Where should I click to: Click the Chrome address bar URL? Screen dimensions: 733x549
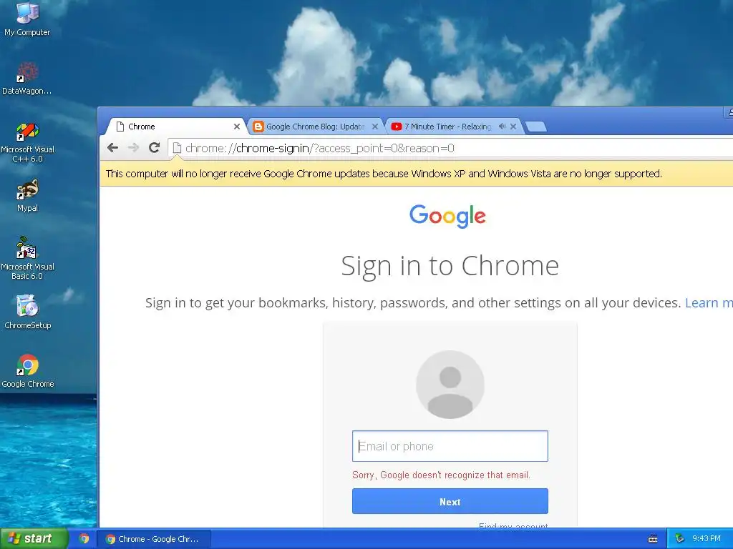point(320,149)
